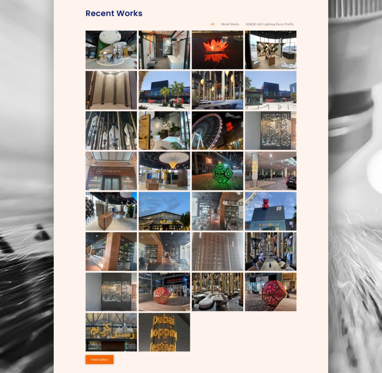Open the Ferris wheel night photo
Viewport: 382px width, 373px height.
[x=217, y=131]
